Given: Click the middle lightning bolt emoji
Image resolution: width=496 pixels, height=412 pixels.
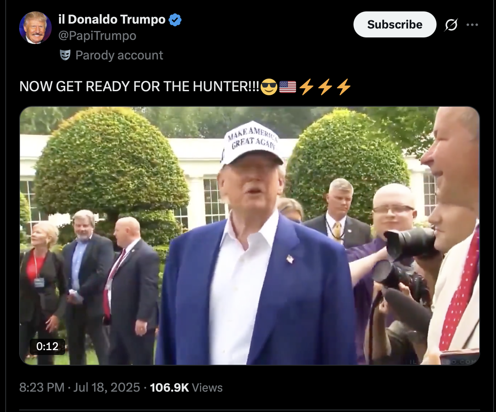Looking at the screenshot, I should pyautogui.click(x=325, y=87).
